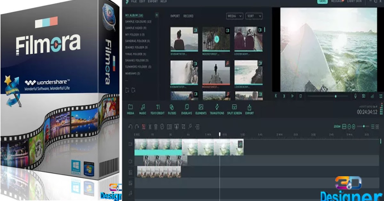Click the microphone voiceover icon
The image size is (384, 201).
(x=356, y=96)
